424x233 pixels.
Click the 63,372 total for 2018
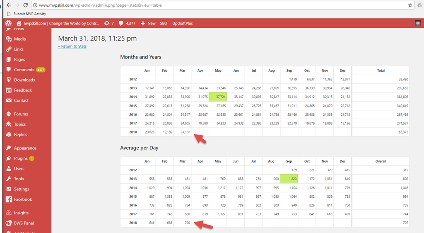(x=403, y=132)
